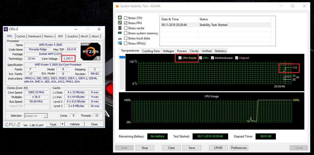314x155 pixels.
Task: Enable the Stress CPU checkbox
Action: click(126, 18)
